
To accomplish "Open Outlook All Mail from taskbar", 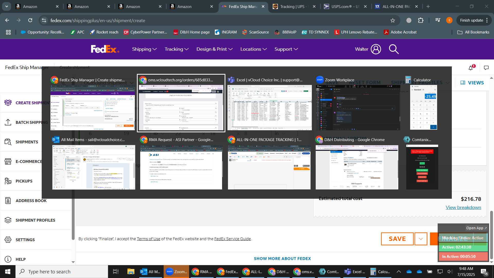I will point(151,272).
